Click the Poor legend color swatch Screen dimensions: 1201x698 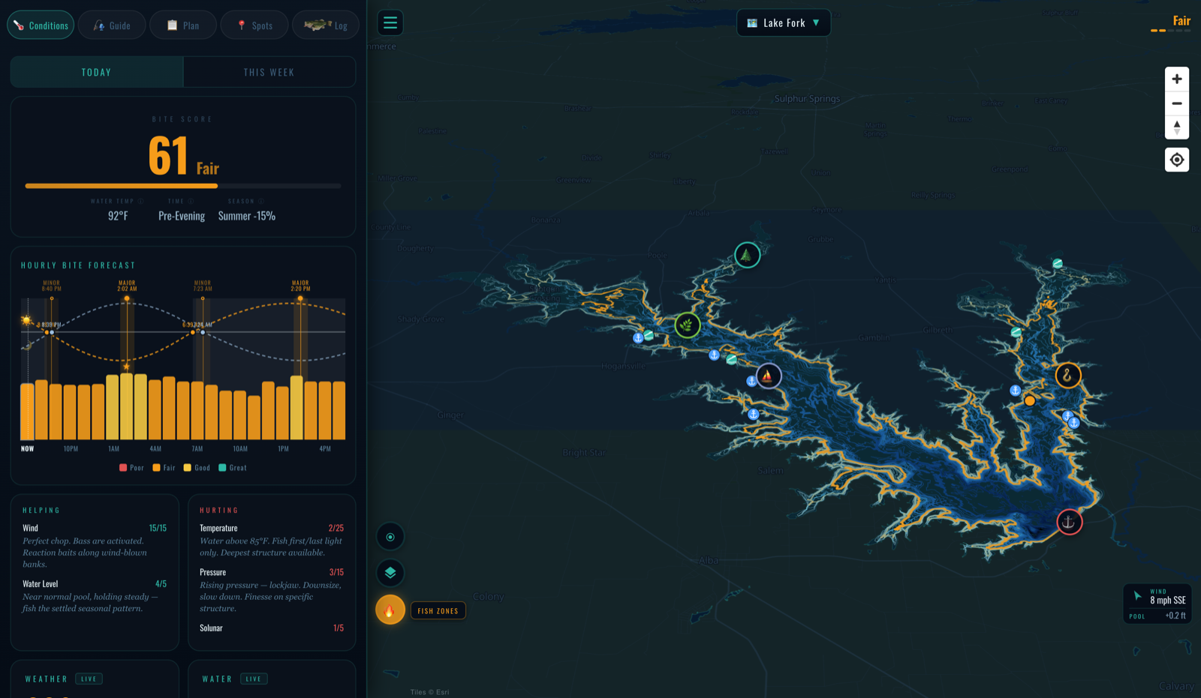[123, 468]
